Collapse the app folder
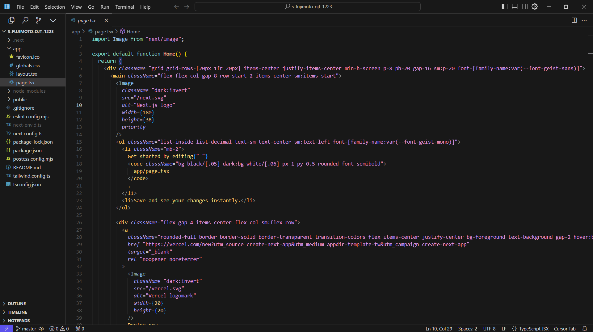 coord(33,49)
